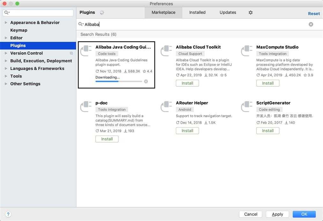Click the MaxCompute Studio plugin icon
This screenshot has width=323, height=221.
[x=247, y=51]
